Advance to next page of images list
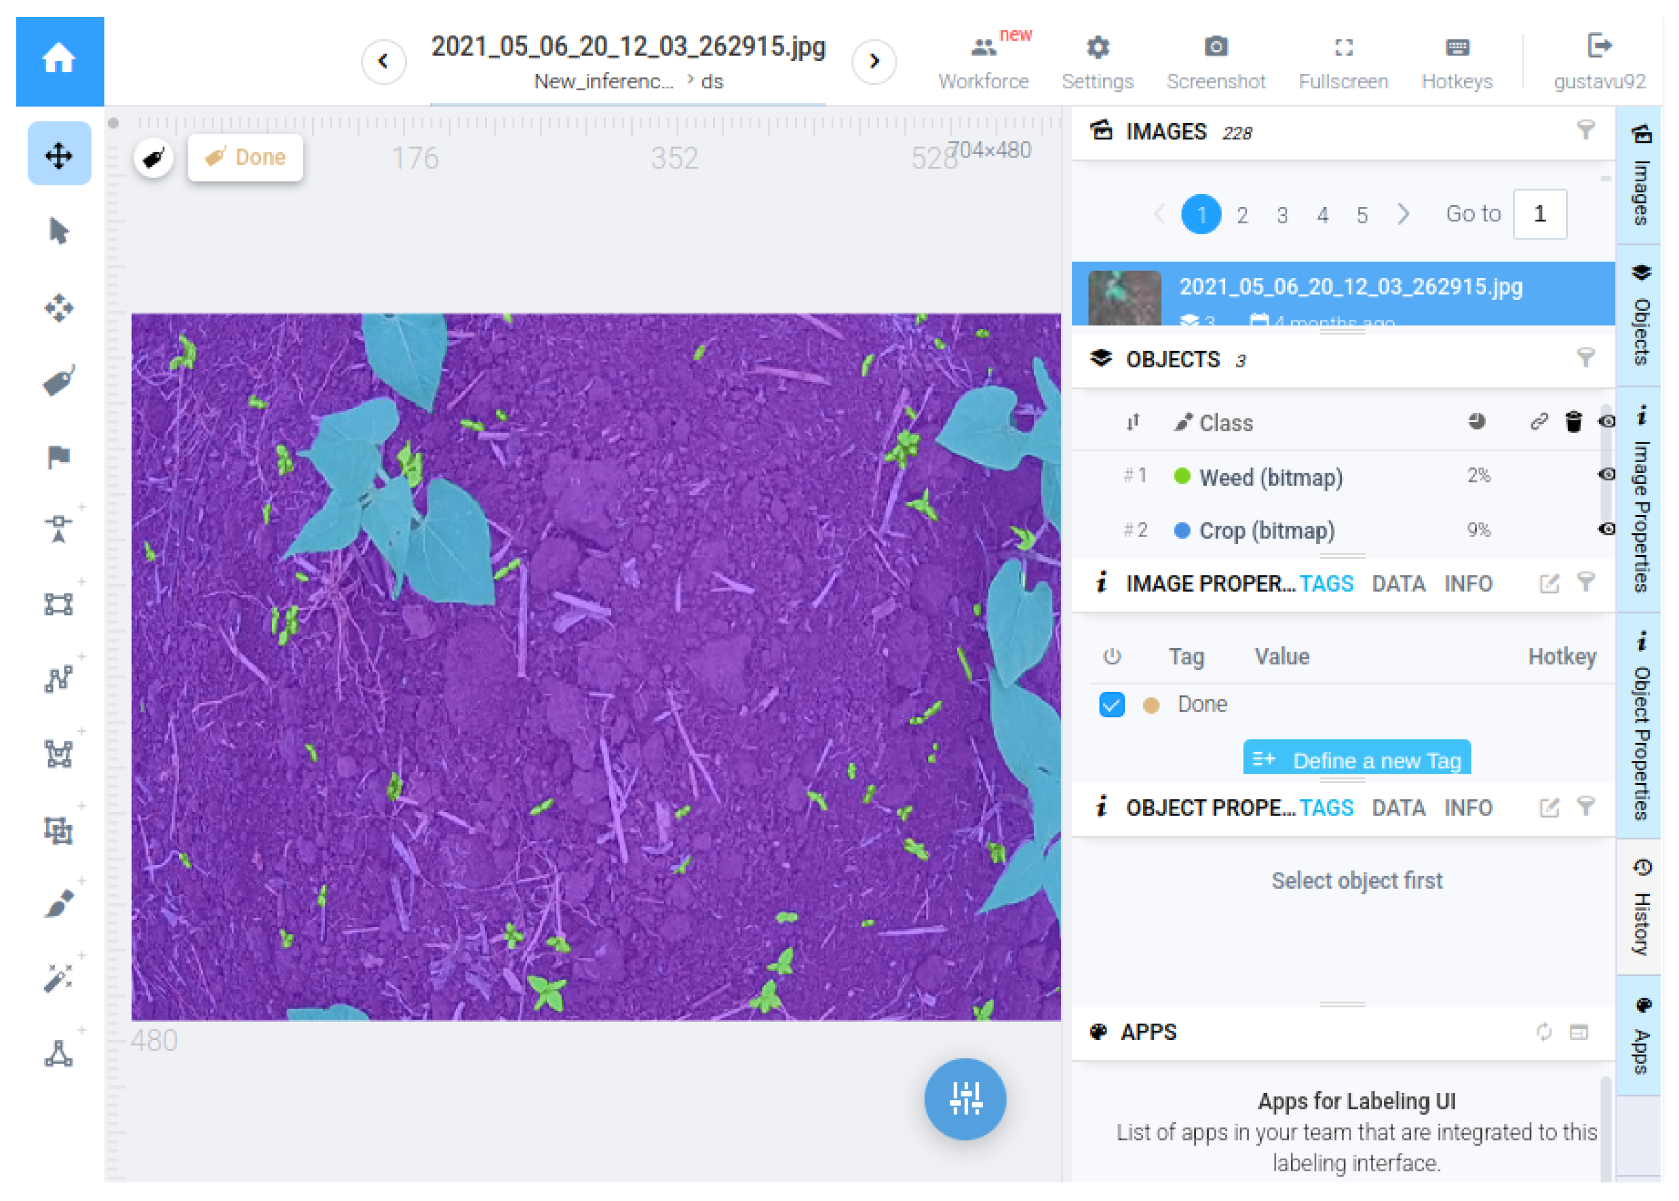The width and height of the screenshot is (1679, 1201). [1404, 215]
